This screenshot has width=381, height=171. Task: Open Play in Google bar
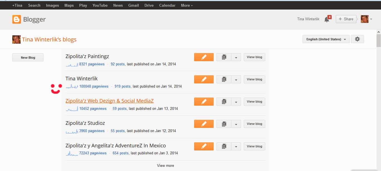tap(83, 5)
